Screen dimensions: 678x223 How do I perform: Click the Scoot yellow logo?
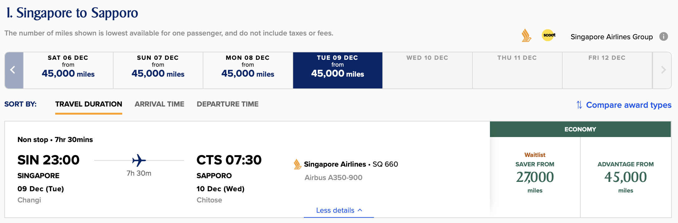[549, 35]
